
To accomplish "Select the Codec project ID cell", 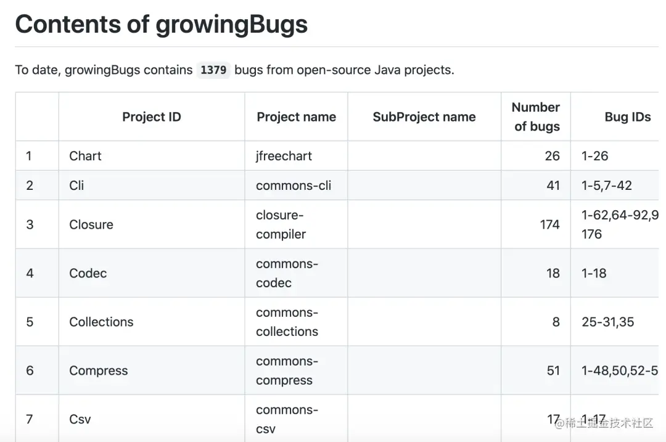I will [152, 273].
